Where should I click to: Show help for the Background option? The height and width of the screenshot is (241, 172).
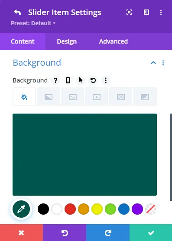pyautogui.click(x=55, y=80)
